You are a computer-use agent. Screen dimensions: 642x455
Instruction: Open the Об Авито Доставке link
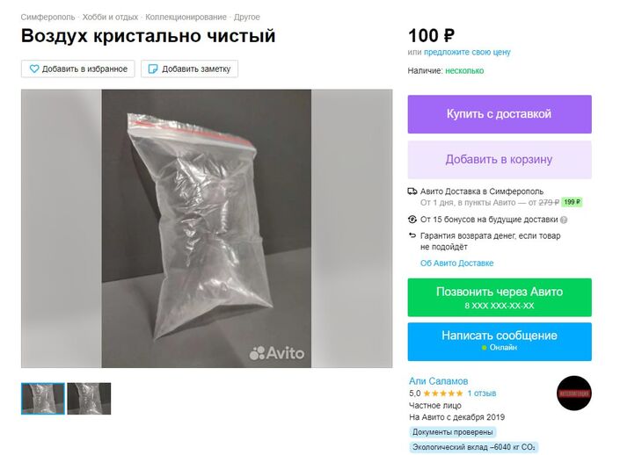point(457,264)
